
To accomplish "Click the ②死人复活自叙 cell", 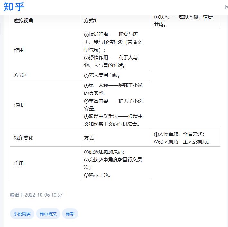I will [115, 75].
